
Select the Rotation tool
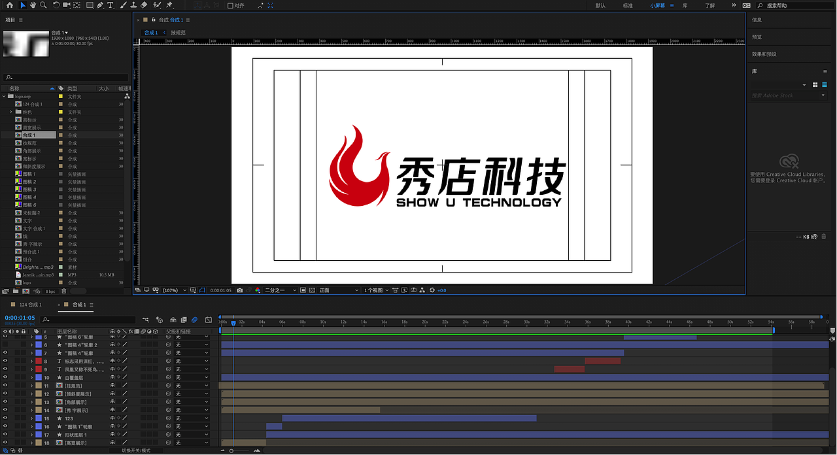point(56,5)
